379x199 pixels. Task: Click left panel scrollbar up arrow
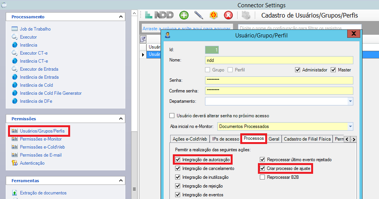[135, 13]
